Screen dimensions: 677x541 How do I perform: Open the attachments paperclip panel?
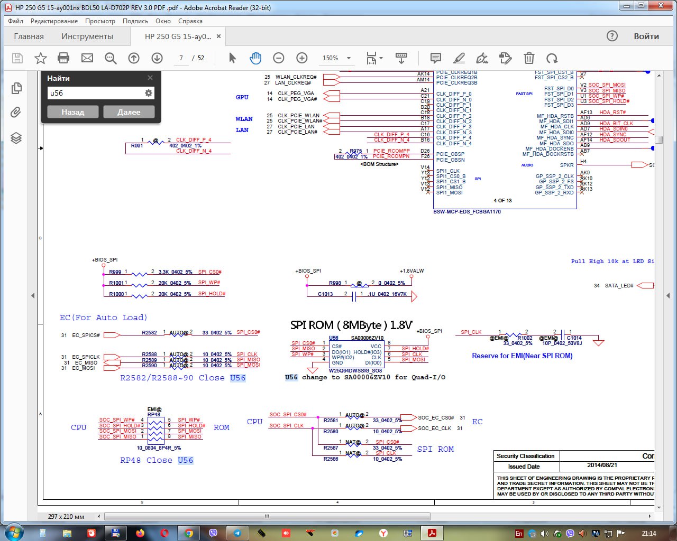[16, 113]
